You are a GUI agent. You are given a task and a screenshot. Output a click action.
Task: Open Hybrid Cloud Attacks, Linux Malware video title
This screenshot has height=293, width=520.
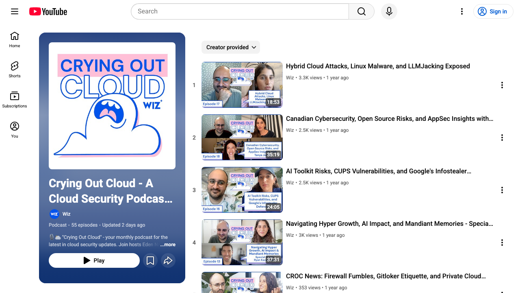(378, 66)
